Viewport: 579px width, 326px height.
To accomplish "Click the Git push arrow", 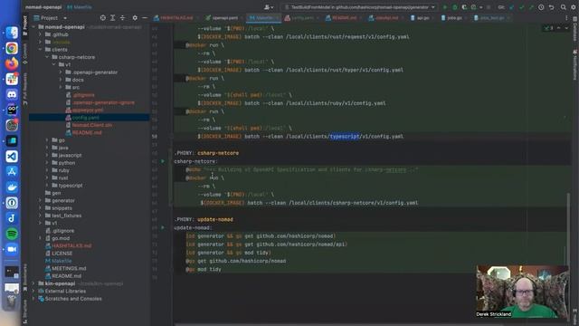I will pyautogui.click(x=531, y=7).
